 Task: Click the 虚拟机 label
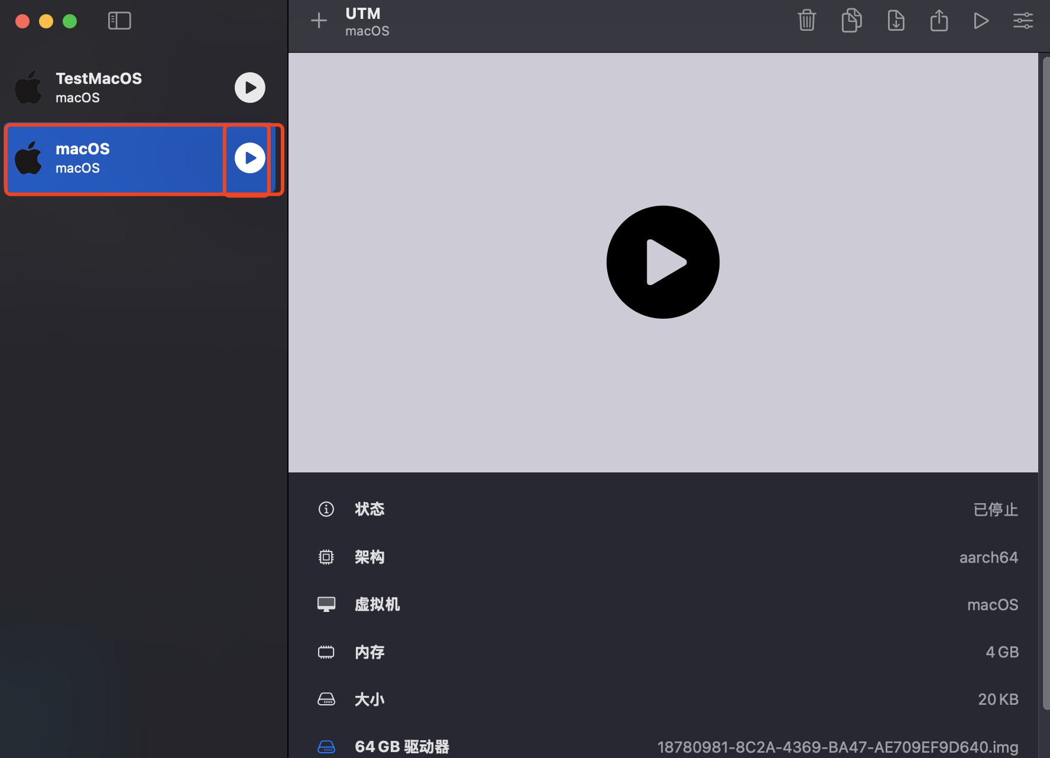[x=377, y=604]
